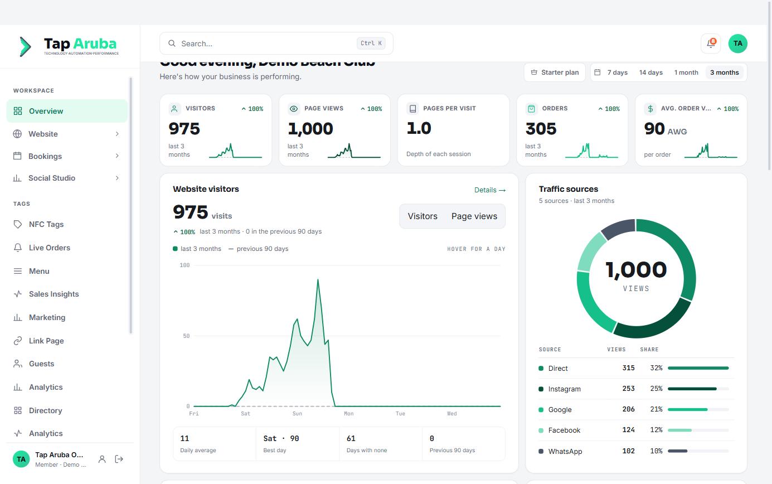Click the Details link on visitors chart
The height and width of the screenshot is (484, 772).
[x=490, y=190]
